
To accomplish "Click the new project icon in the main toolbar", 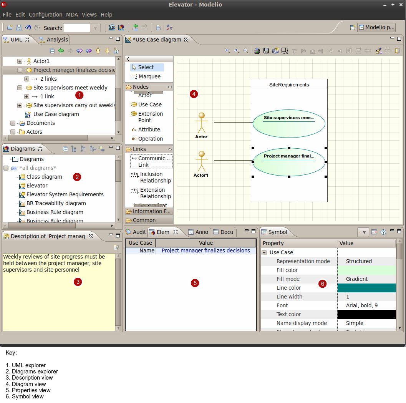I will coord(10,27).
